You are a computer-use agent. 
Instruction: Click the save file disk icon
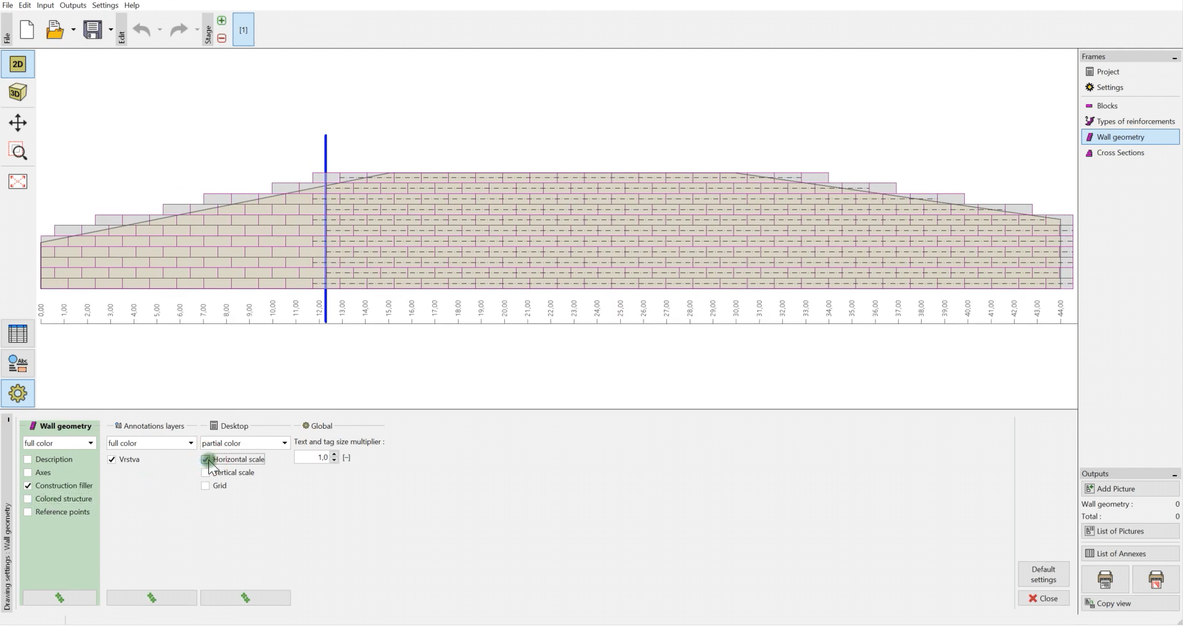pyautogui.click(x=93, y=30)
